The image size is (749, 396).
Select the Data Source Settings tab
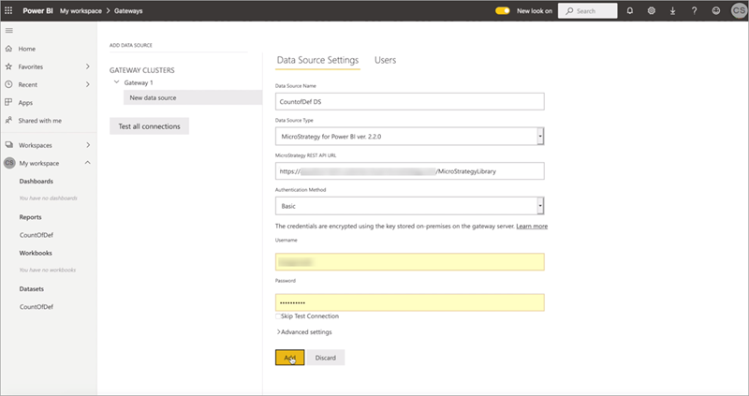317,60
